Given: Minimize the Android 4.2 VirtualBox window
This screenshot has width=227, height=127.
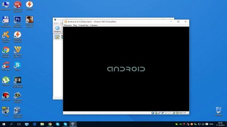Looking at the screenshot, I should click(x=171, y=22).
